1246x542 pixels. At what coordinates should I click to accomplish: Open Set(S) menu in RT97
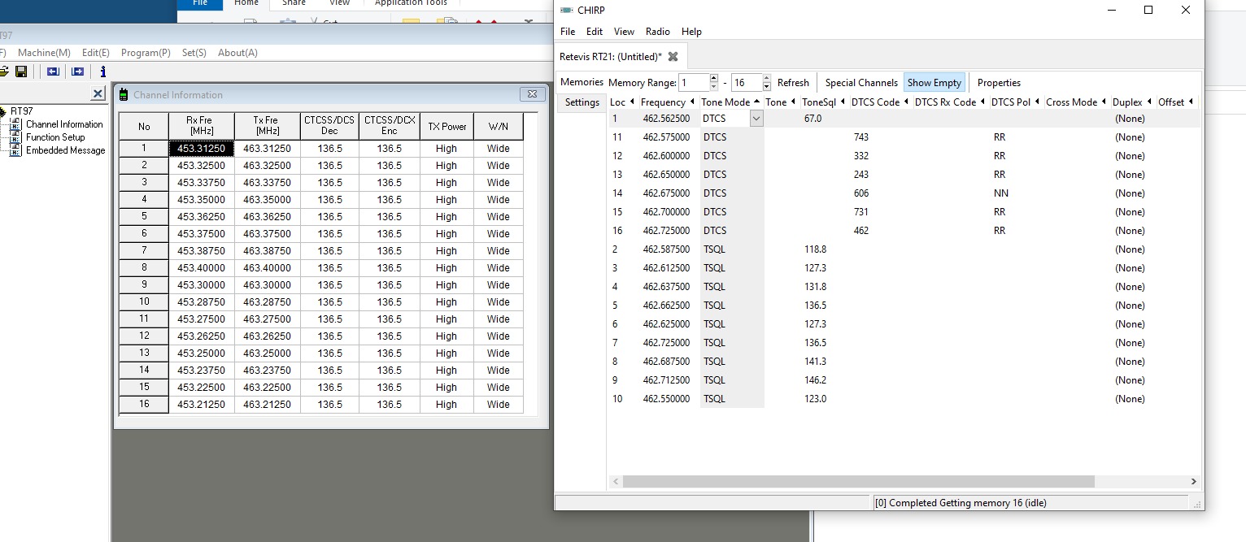tap(194, 53)
